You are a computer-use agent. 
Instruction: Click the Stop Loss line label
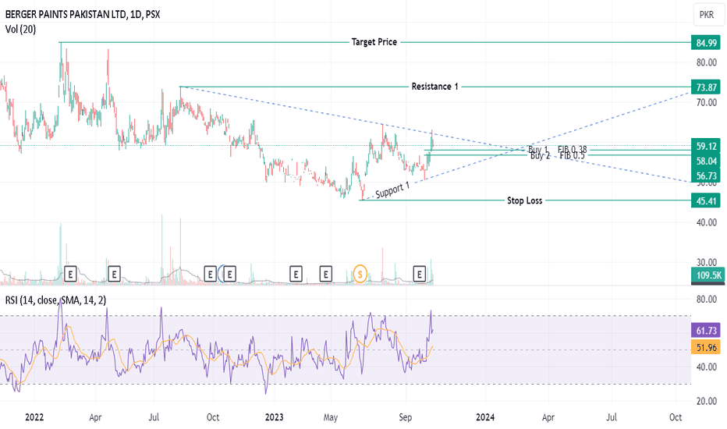[524, 200]
